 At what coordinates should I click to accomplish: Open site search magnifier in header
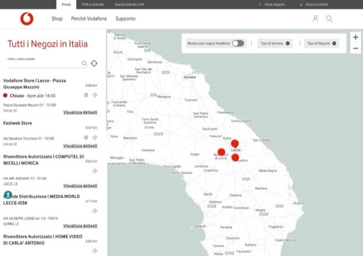click(329, 19)
